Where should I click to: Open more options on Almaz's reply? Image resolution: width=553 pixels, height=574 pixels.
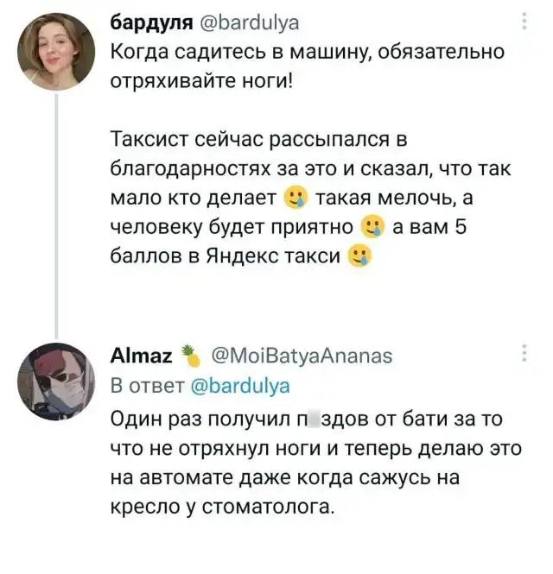pos(527,354)
